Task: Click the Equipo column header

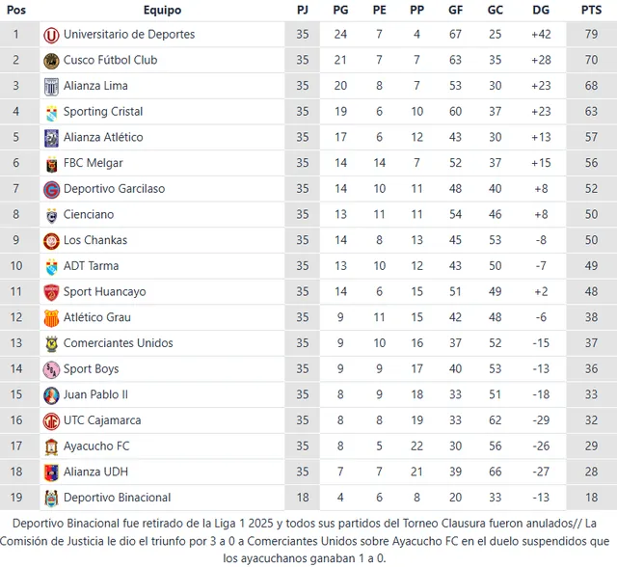Action: (x=162, y=10)
